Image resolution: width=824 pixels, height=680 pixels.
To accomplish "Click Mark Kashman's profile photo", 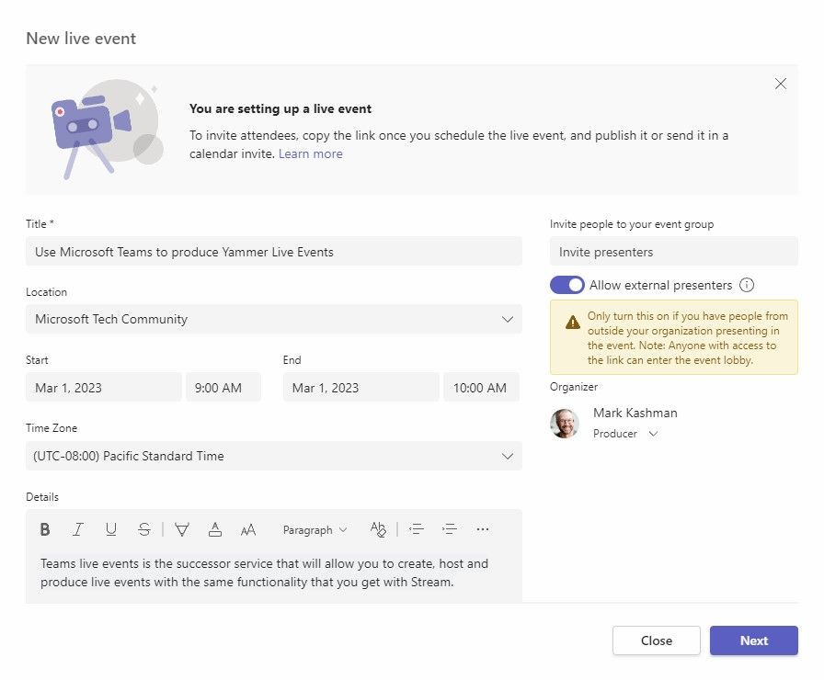I will click(x=565, y=424).
